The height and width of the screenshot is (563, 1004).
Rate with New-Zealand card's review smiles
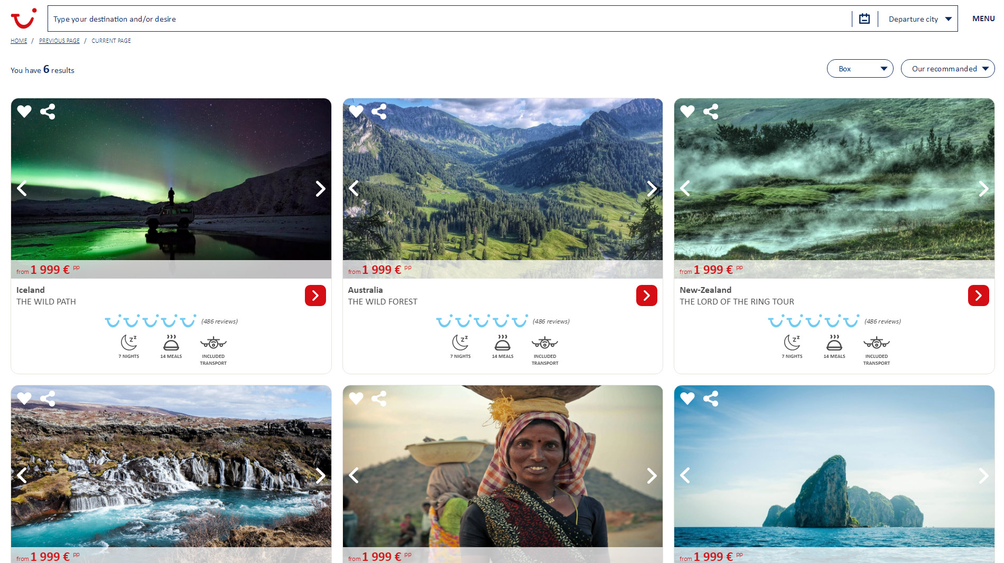click(x=813, y=321)
